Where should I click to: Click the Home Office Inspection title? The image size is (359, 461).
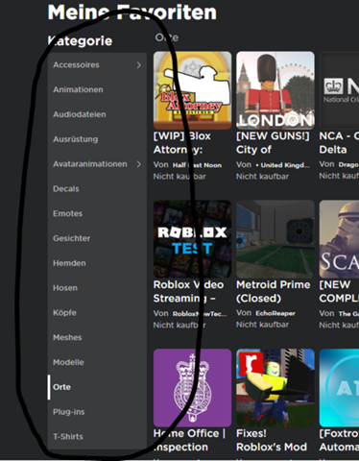189,440
